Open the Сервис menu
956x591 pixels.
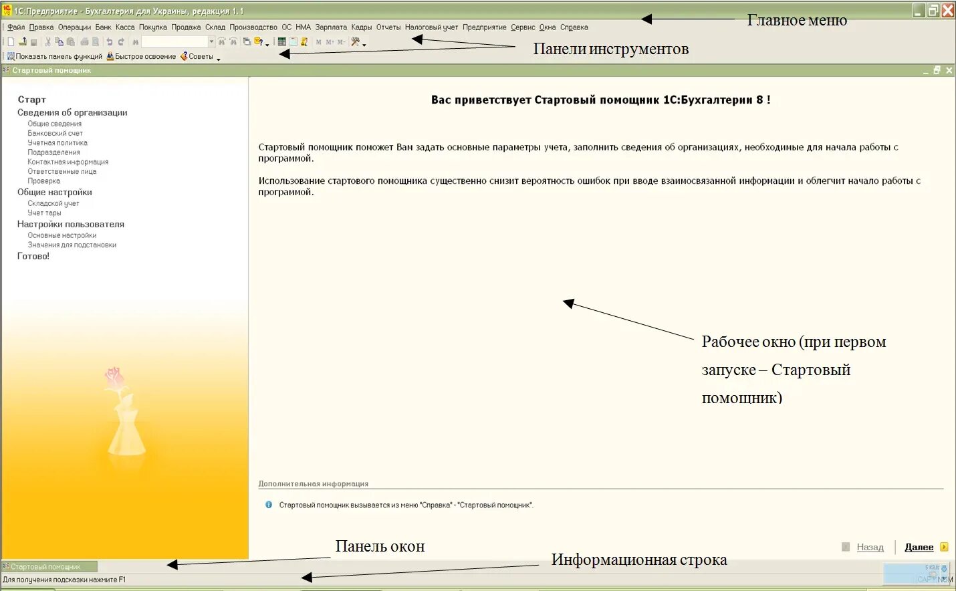tap(523, 27)
